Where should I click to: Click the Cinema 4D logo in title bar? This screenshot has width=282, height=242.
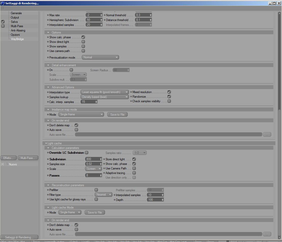3,3
